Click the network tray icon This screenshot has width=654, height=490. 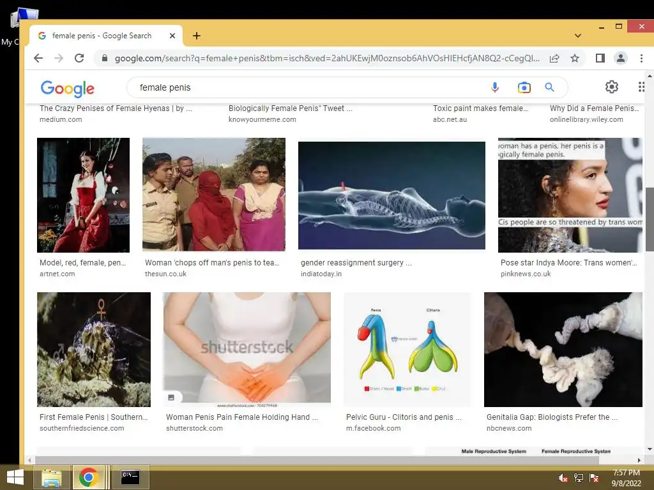579,478
